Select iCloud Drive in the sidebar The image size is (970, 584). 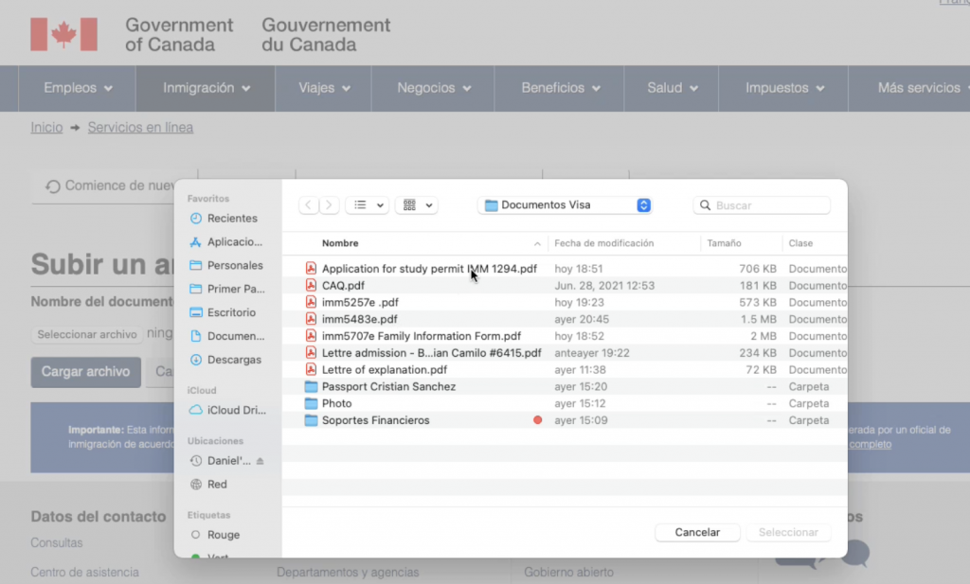tap(235, 410)
